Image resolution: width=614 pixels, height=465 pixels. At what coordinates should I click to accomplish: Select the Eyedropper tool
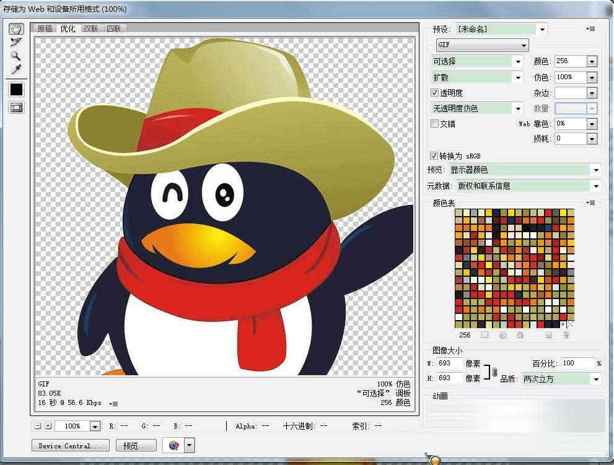pyautogui.click(x=16, y=69)
